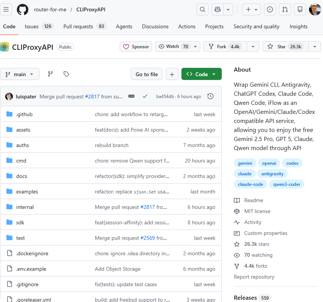Open the examples folder
Image resolution: width=323 pixels, height=302 pixels.
[x=27, y=192]
